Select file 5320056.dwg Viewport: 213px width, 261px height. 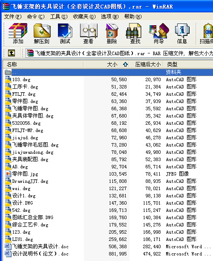pyautogui.click(x=26, y=123)
